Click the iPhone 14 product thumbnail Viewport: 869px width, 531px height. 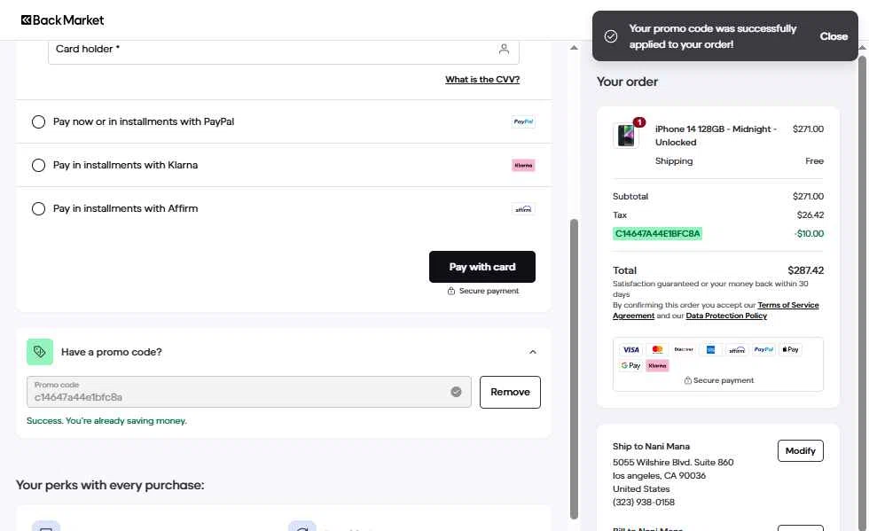[626, 136]
